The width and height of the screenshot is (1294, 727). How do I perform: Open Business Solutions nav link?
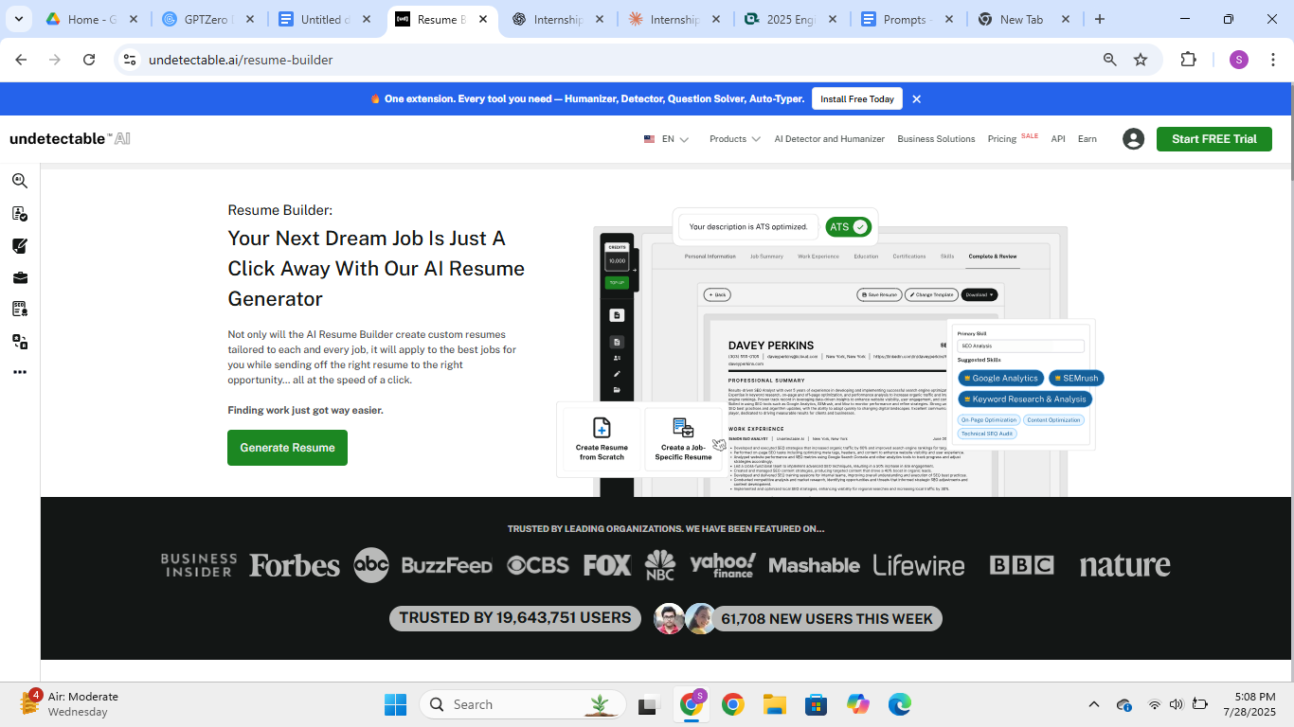coord(936,139)
